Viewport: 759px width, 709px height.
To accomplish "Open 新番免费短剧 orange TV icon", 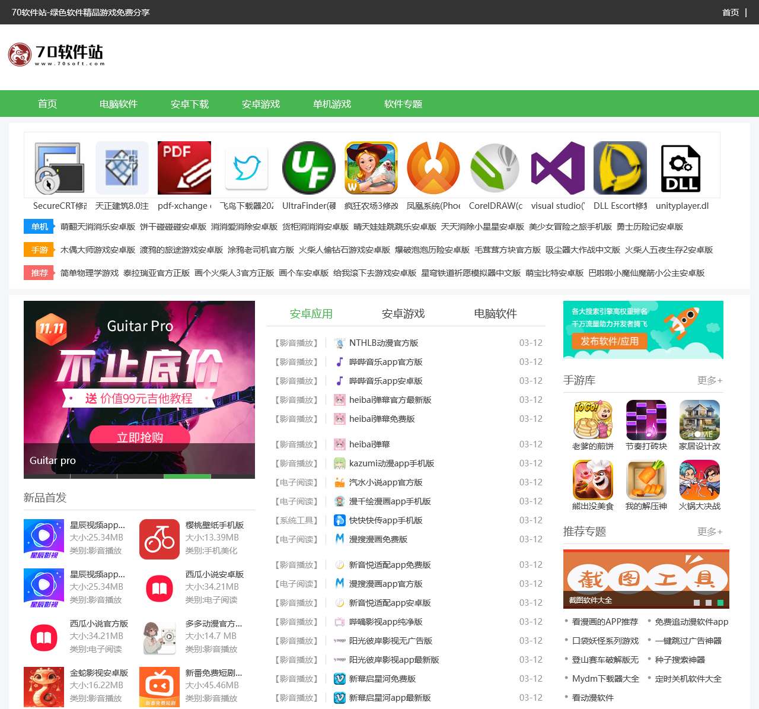I will (160, 687).
